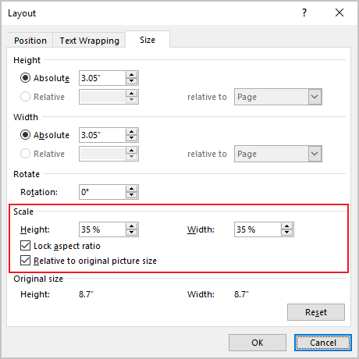Increase Absolute Height with up arrow
Screen dimensions: 359x359
tap(132, 75)
